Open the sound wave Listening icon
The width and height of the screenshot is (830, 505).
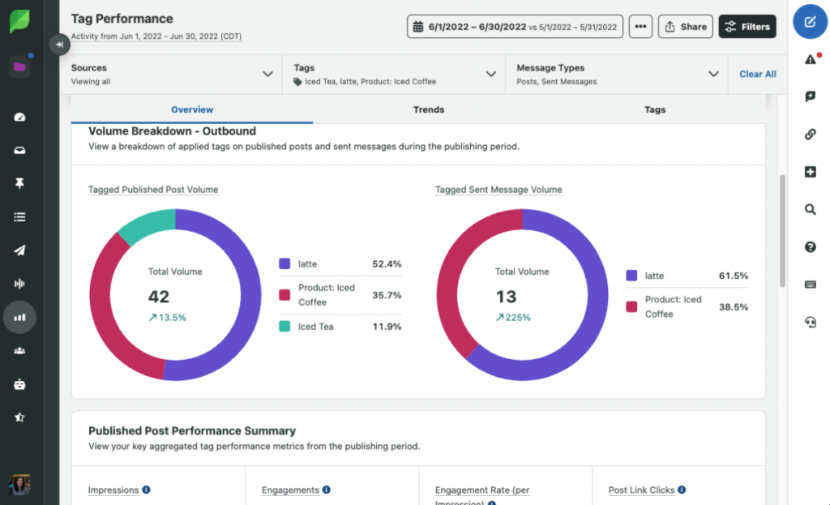coord(20,284)
